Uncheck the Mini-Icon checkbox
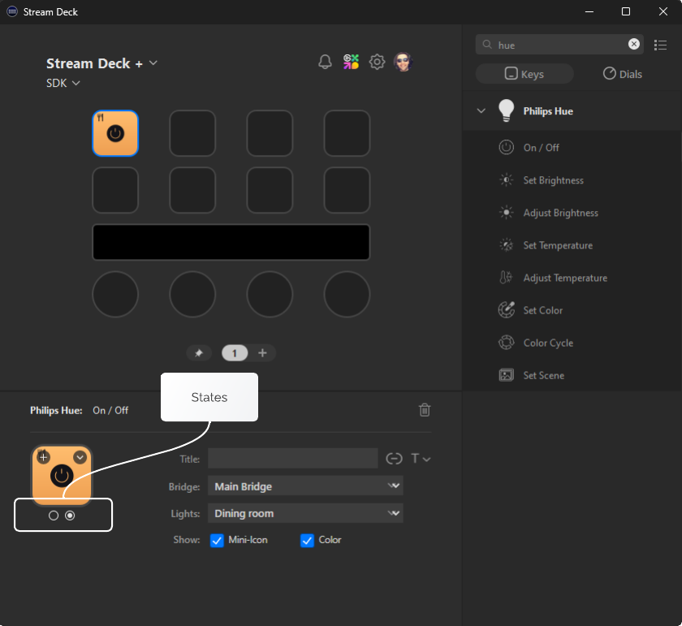The image size is (682, 626). (217, 540)
